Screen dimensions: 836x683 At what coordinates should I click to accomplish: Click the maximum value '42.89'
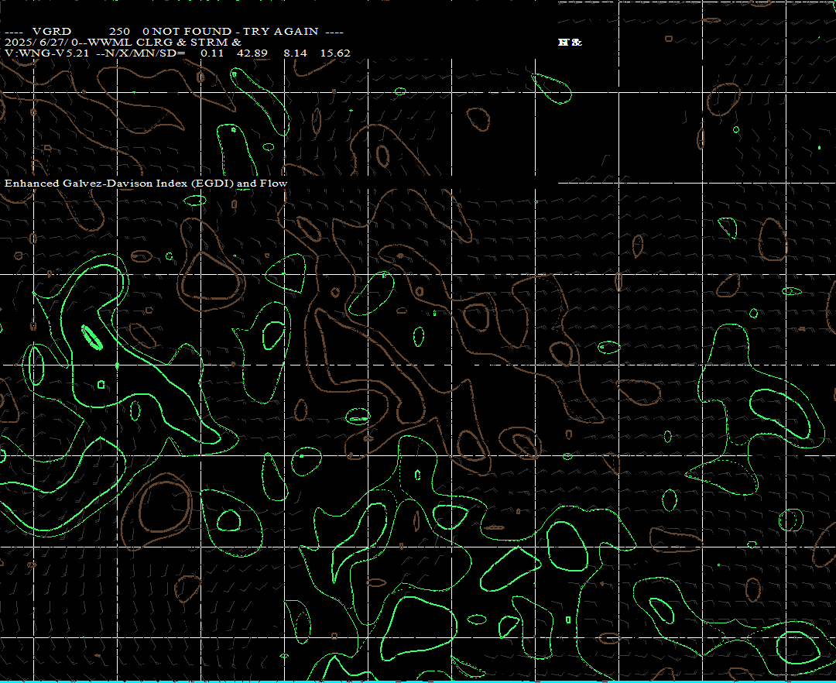point(252,53)
